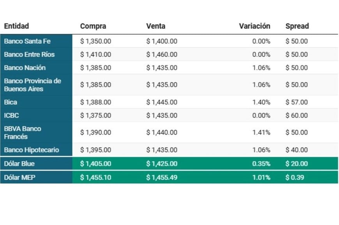Select Banco Provincia de Buenos Aires cell
Screen dimensions: 339x225
33,85
